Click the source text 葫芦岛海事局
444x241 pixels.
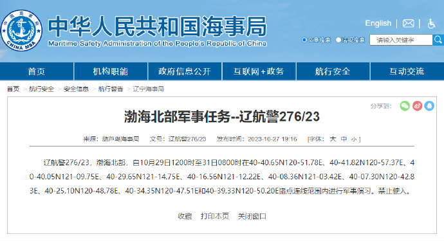(x=120, y=139)
